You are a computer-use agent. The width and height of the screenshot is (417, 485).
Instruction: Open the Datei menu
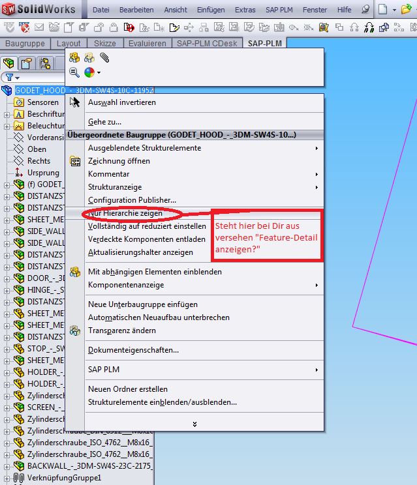click(x=101, y=10)
